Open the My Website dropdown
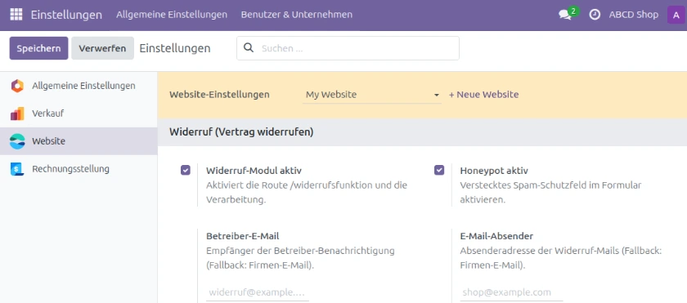The height and width of the screenshot is (303, 687). 372,95
